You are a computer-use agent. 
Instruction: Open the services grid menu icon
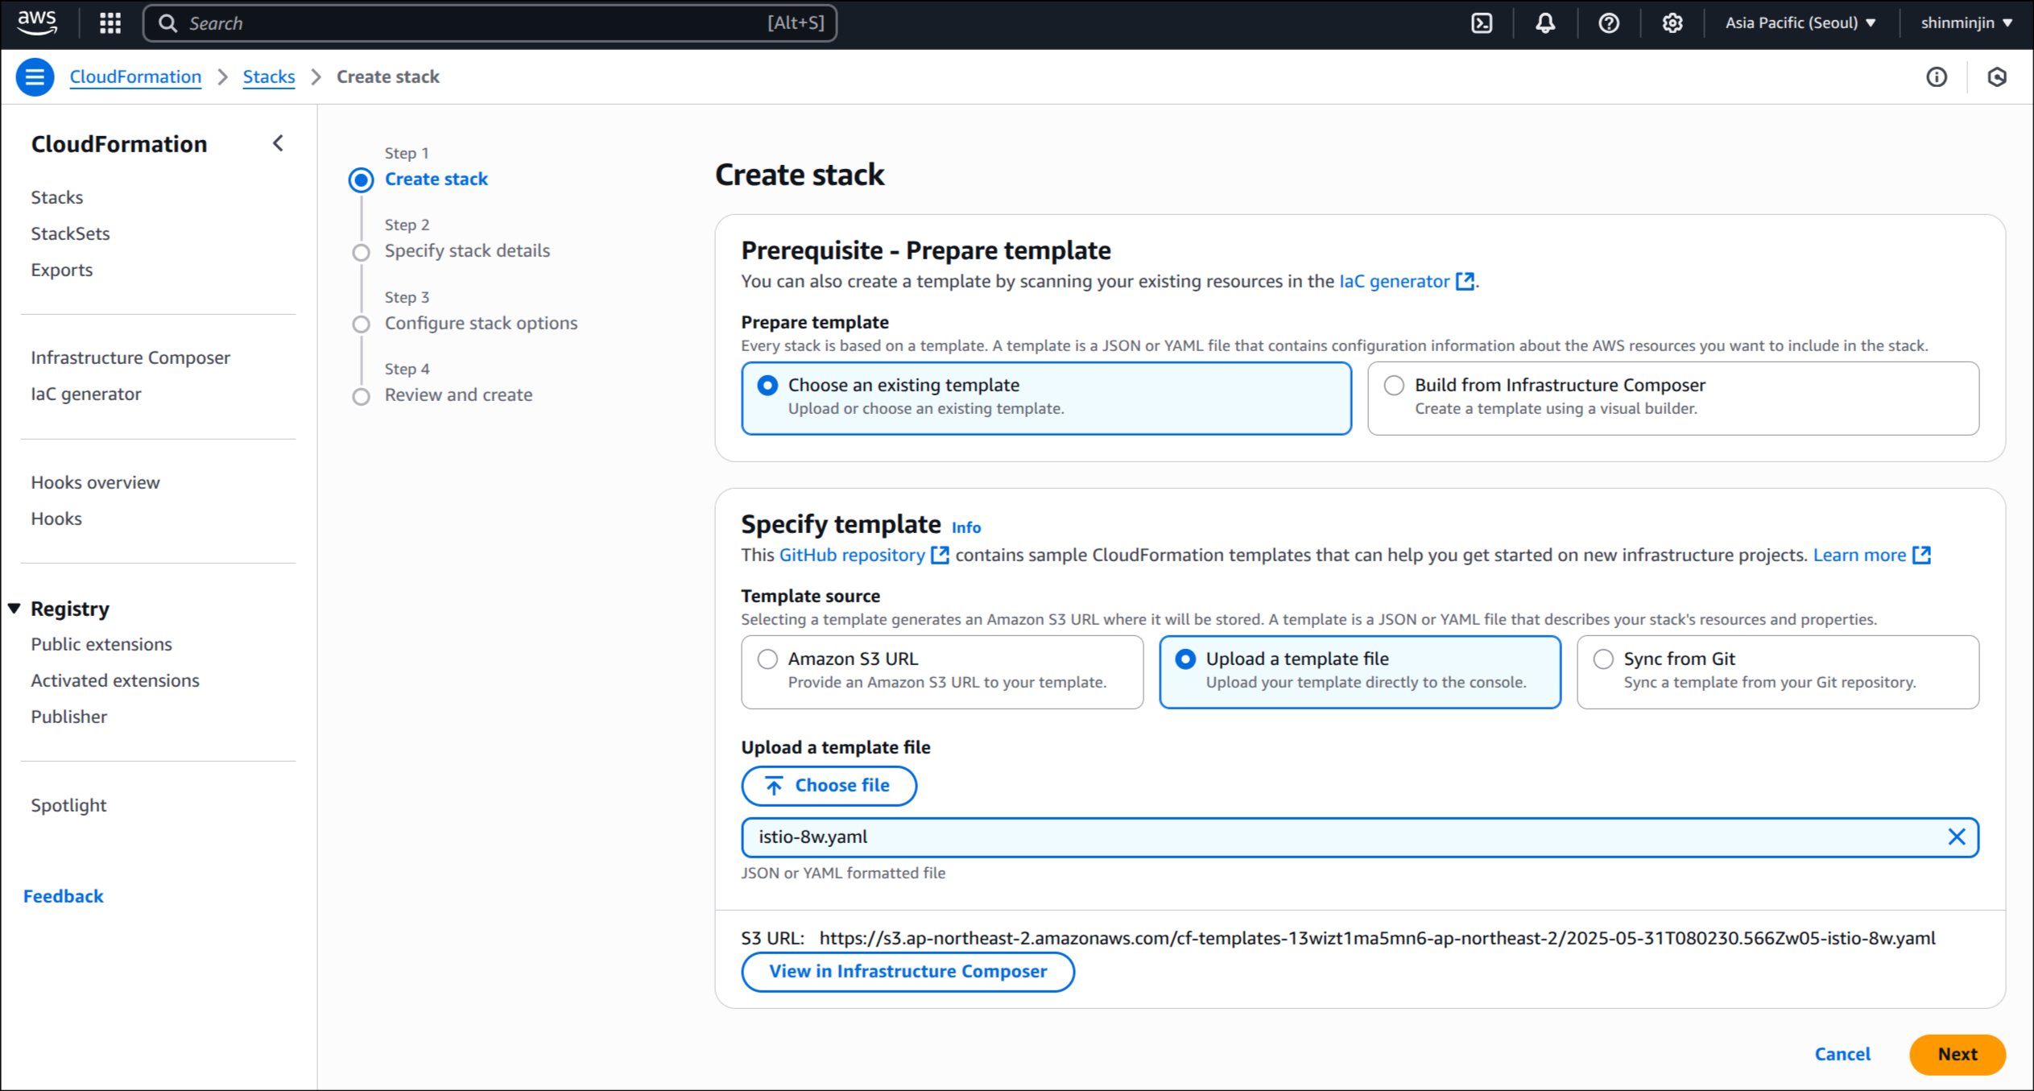(x=110, y=23)
